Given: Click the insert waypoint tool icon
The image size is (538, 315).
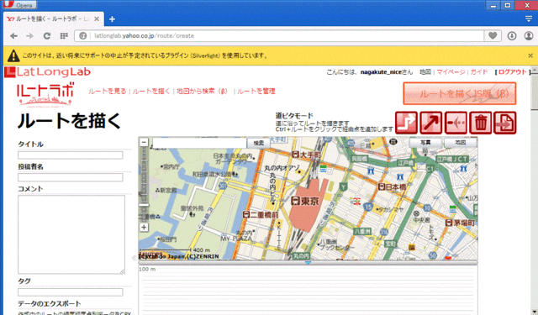Looking at the screenshot, I should 456,123.
